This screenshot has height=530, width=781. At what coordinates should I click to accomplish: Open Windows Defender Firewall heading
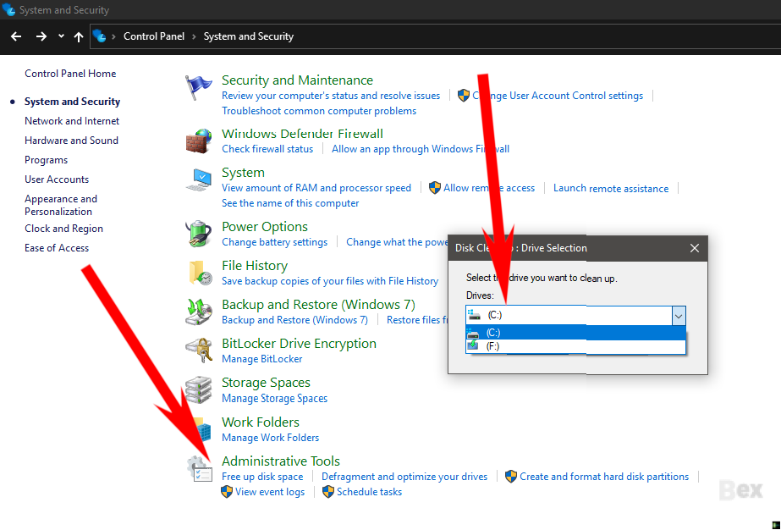pos(302,134)
